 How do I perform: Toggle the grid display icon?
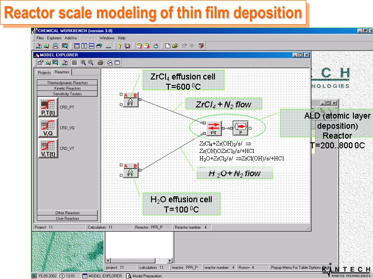click(74, 63)
